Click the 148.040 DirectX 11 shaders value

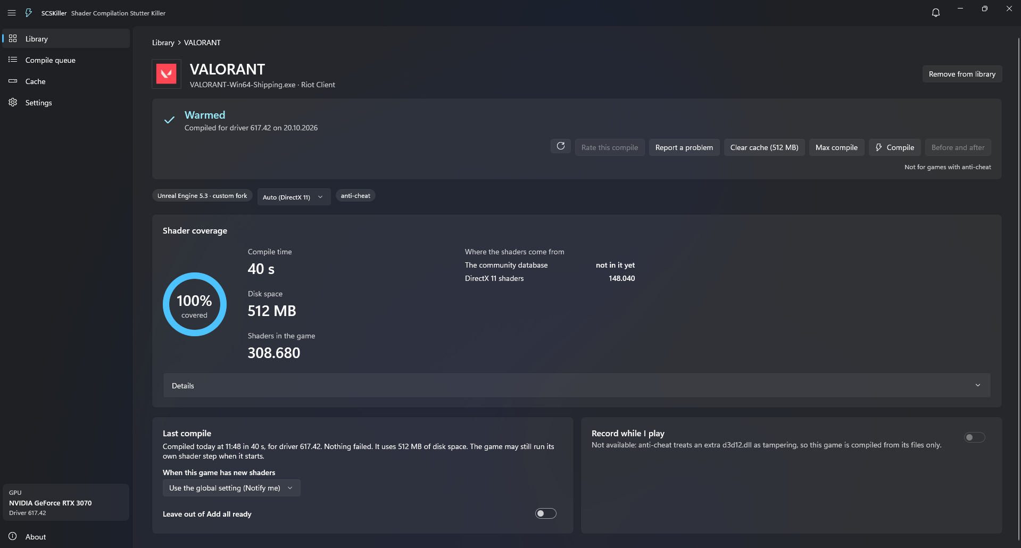(622, 278)
